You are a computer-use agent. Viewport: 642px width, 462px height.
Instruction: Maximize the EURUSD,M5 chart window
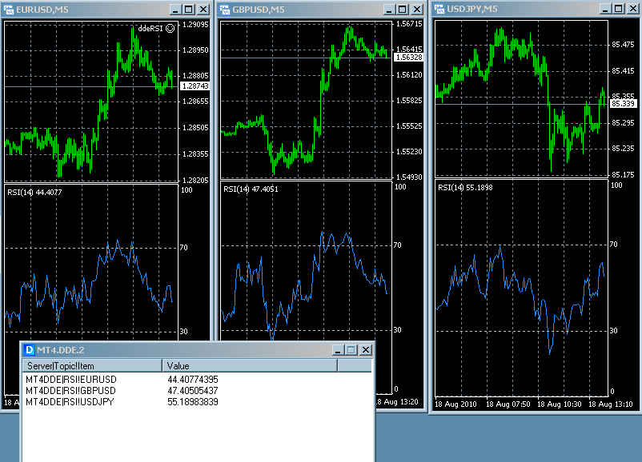tap(188, 10)
